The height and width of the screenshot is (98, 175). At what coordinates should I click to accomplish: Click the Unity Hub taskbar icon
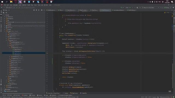click(x=25, y=2)
